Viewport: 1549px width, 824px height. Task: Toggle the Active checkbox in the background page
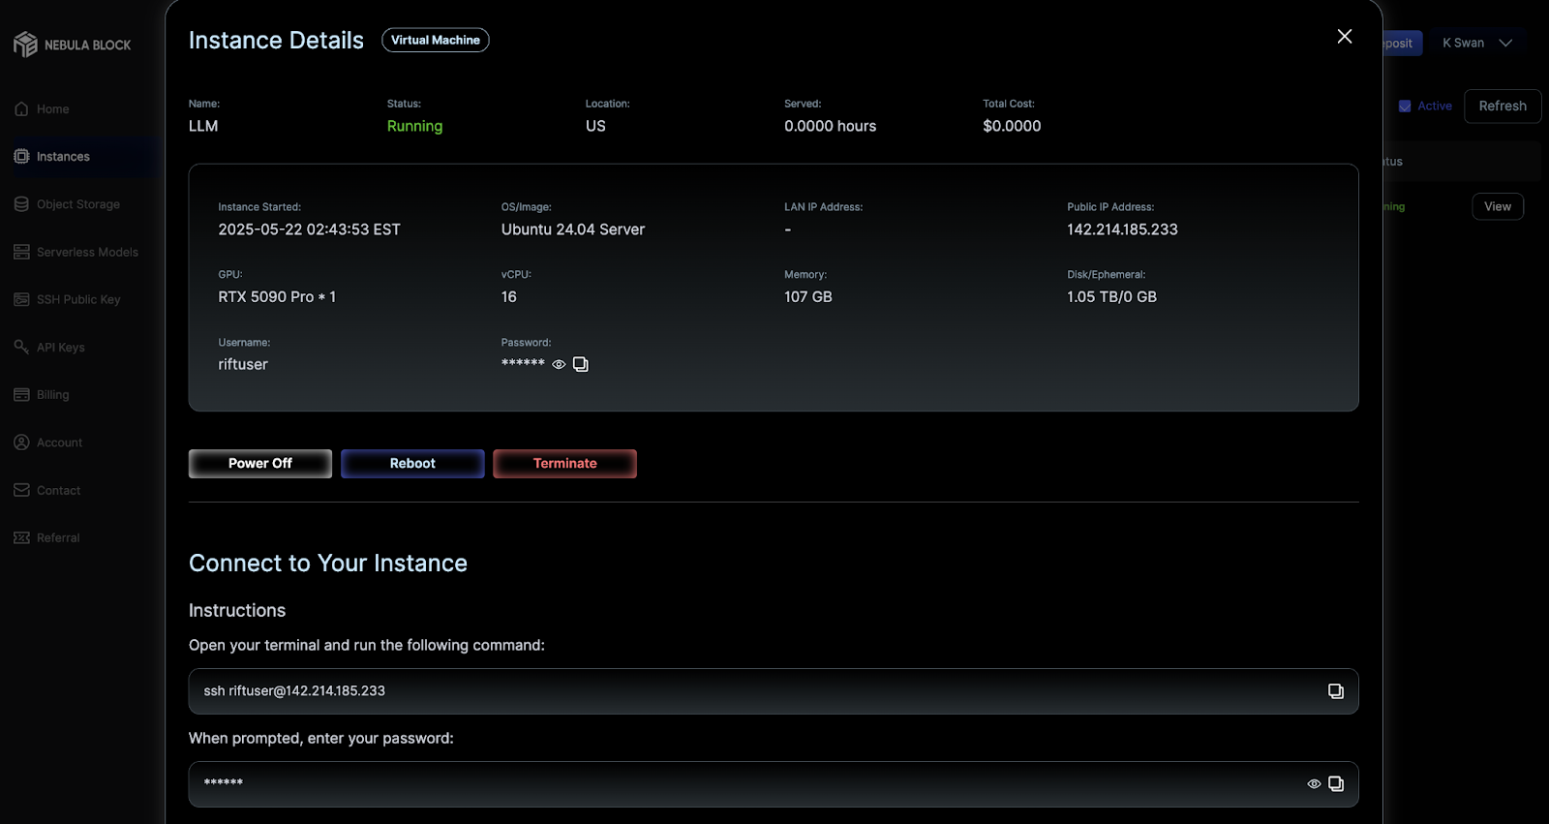coord(1405,107)
